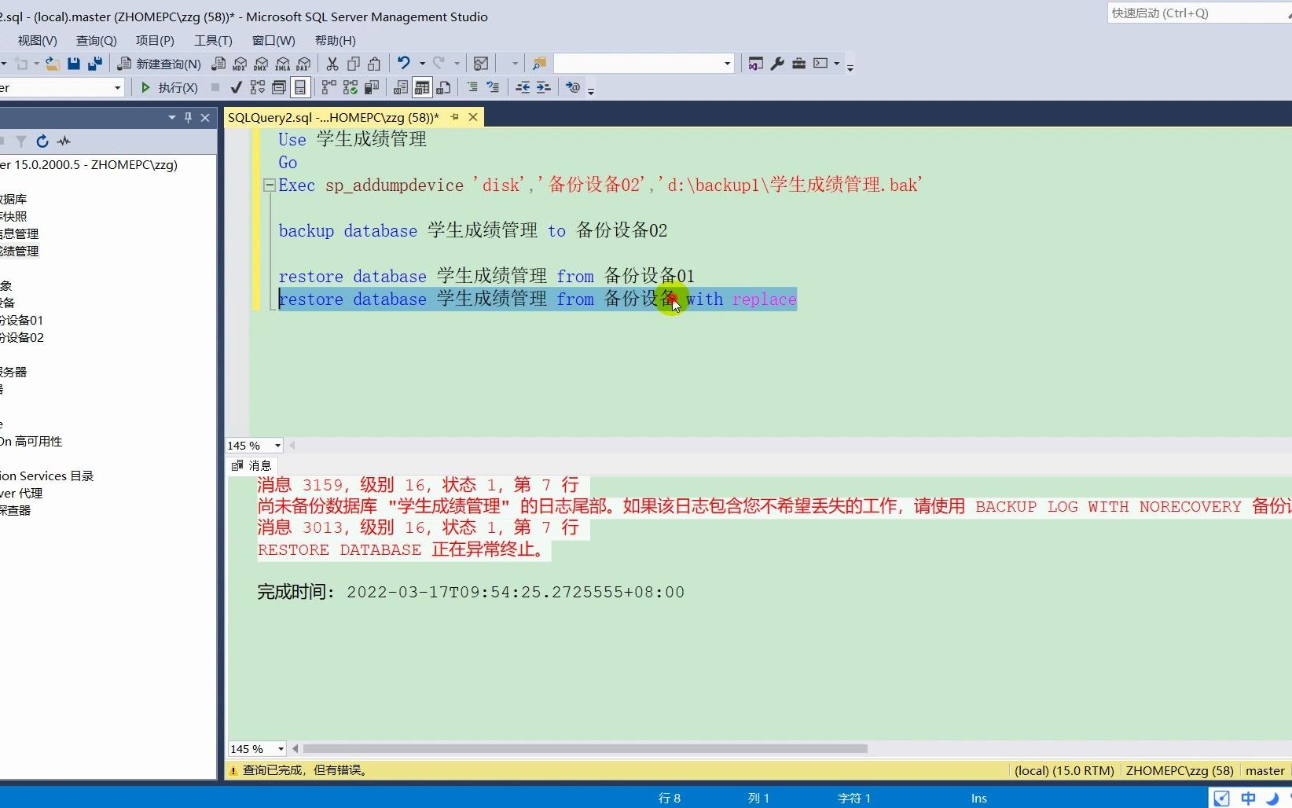1292x808 pixels.
Task: Open the messages pane 145 % zoom dropdown
Action: coord(281,749)
